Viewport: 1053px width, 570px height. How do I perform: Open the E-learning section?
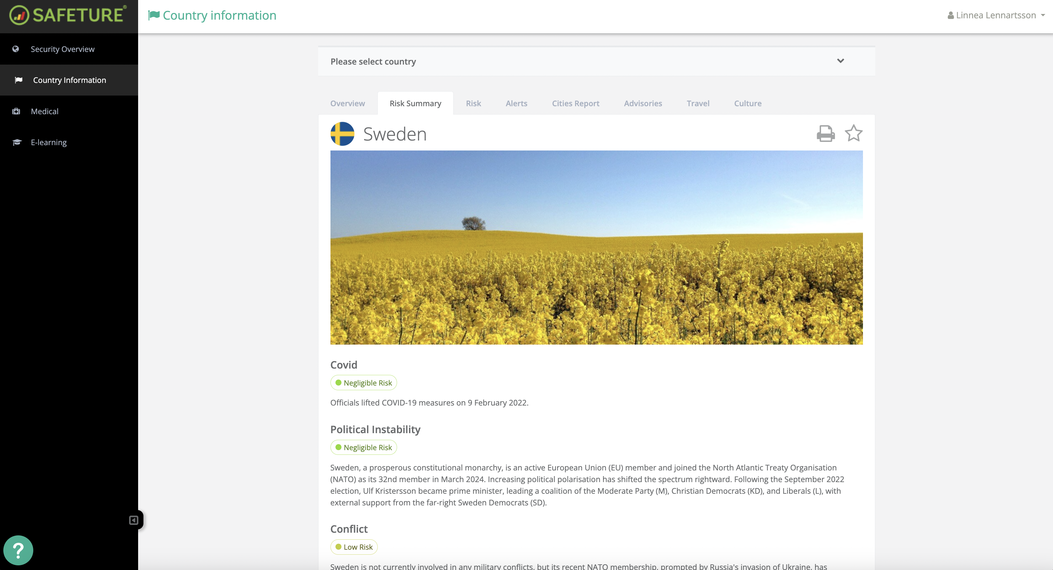point(48,142)
